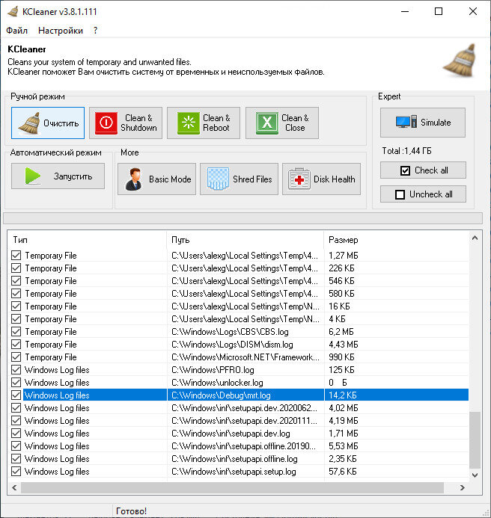Image resolution: width=491 pixels, height=518 pixels.
Task: Click the shredder icon of Shred Files
Action: 218,179
